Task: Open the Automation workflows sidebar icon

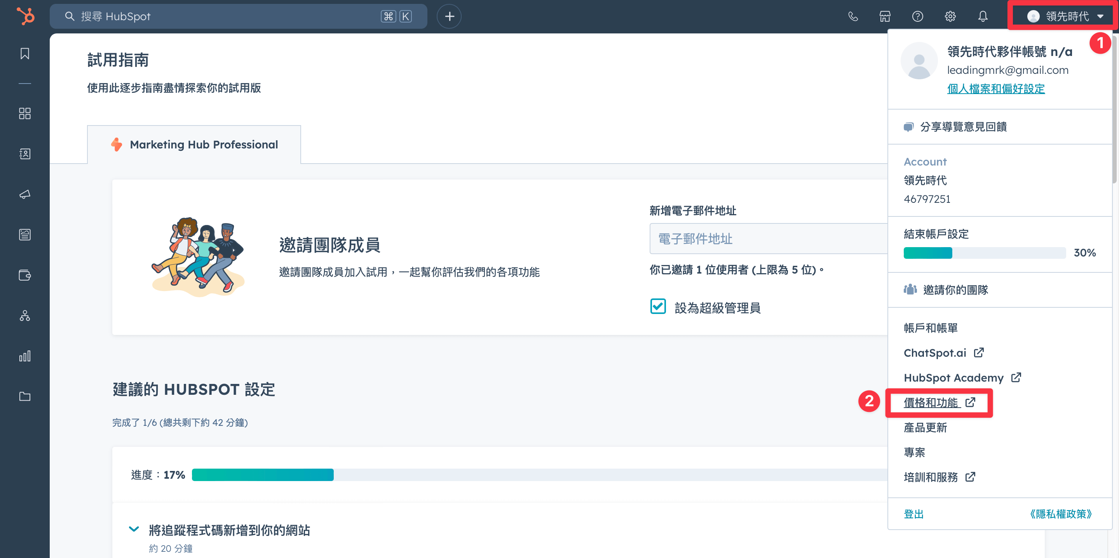Action: pyautogui.click(x=25, y=316)
